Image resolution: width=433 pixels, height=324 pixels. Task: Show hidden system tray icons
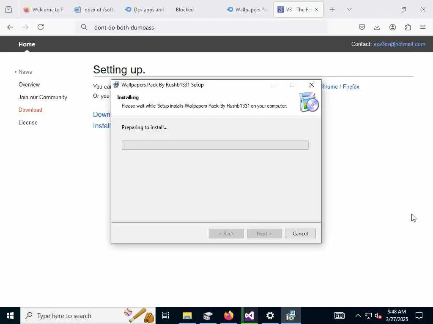(x=358, y=316)
